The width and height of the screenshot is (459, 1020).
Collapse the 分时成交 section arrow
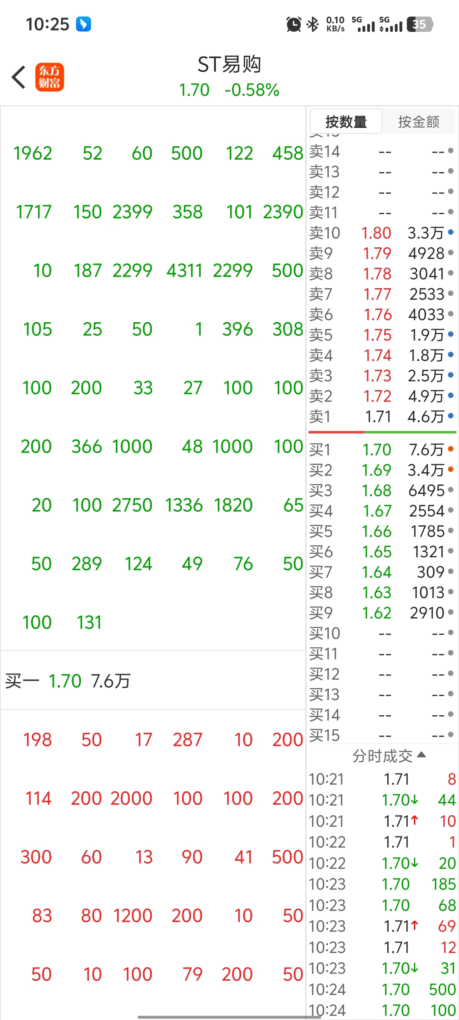click(422, 755)
